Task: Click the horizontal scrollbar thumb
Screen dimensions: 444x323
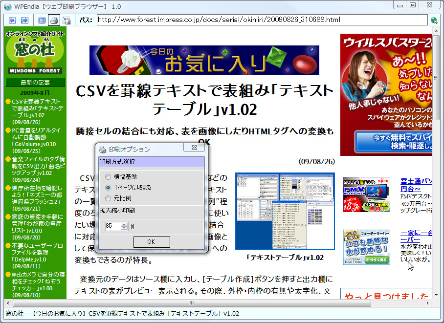Action: click(192, 303)
